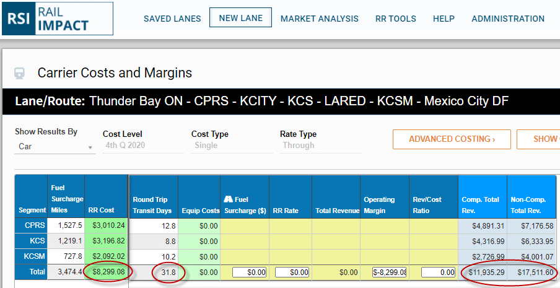This screenshot has height=288, width=560.
Task: Click the RSI Rail Impact logo
Action: tap(57, 18)
